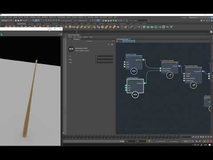The image size is (213, 160).
Task: Select the construct_strands node title
Action: coord(168,60)
